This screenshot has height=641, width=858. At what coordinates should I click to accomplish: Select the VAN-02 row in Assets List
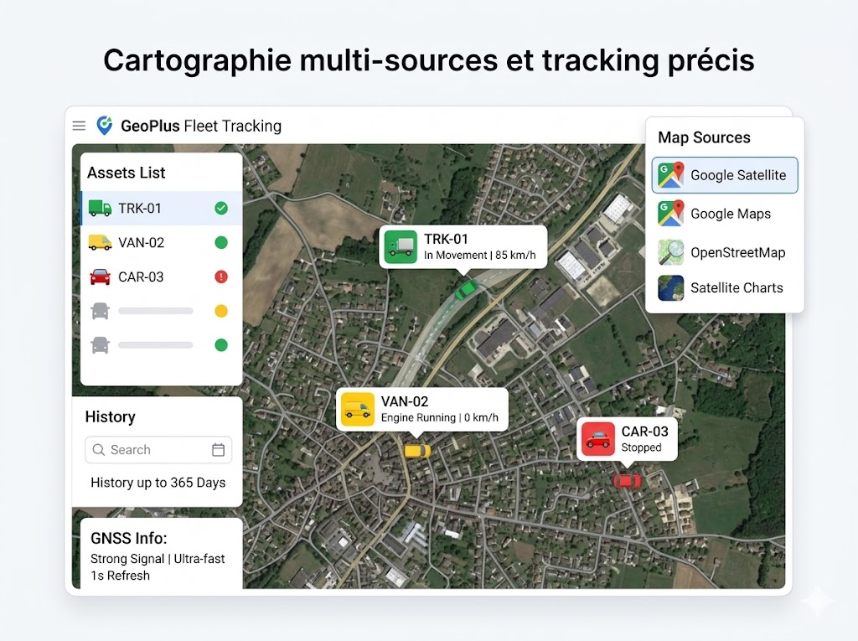pos(162,242)
